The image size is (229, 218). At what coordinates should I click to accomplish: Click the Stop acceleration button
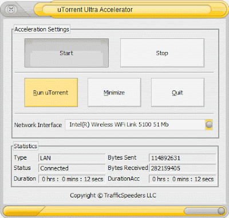(x=162, y=53)
